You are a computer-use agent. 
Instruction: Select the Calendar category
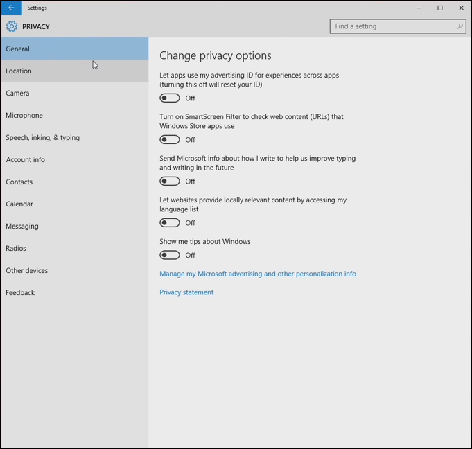75,204
